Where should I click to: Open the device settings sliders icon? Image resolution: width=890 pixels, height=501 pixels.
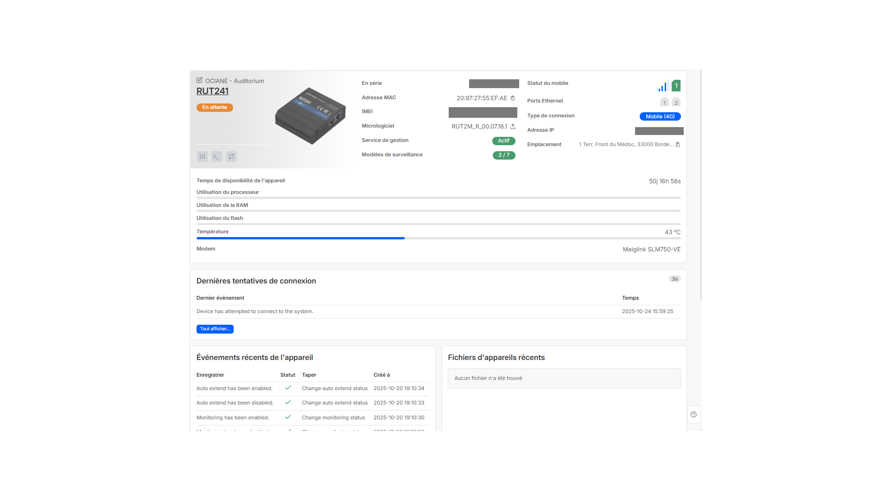coord(202,157)
